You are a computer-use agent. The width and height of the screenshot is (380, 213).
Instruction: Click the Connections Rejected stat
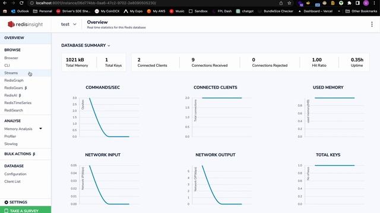[270, 62]
